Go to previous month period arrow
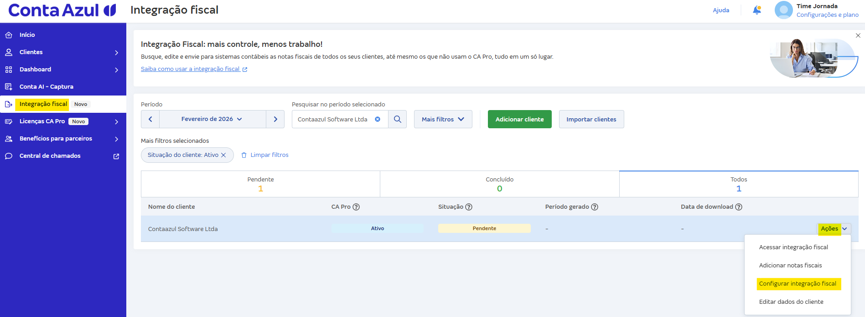The image size is (865, 317). (150, 119)
